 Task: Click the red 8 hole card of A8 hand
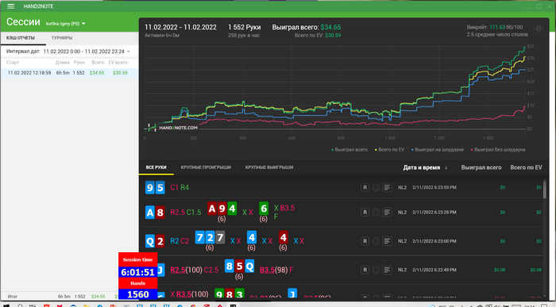pyautogui.click(x=160, y=213)
